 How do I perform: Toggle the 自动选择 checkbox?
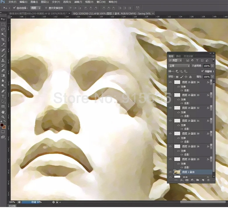[x=14, y=8]
